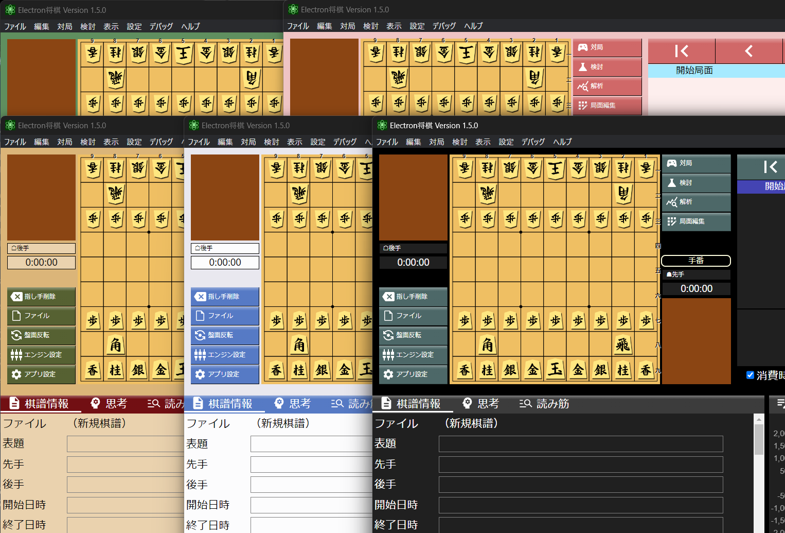Open the ファイル side button in the dark window
The image size is (785, 533).
pos(413,316)
